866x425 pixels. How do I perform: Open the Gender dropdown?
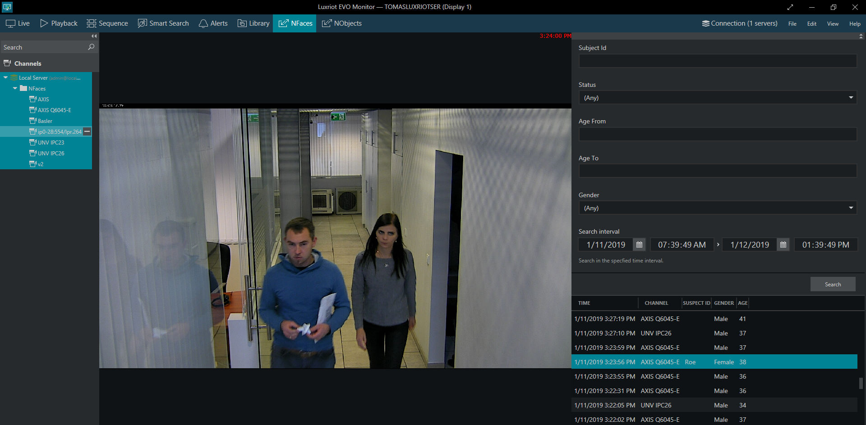click(x=717, y=208)
